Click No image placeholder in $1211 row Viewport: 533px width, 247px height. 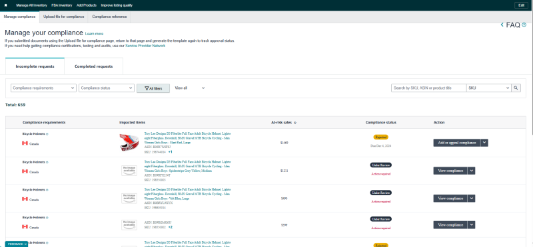(x=129, y=171)
